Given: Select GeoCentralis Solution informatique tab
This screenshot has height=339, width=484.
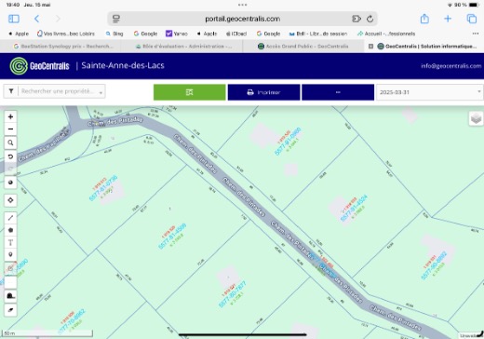Looking at the screenshot, I should coord(427,47).
